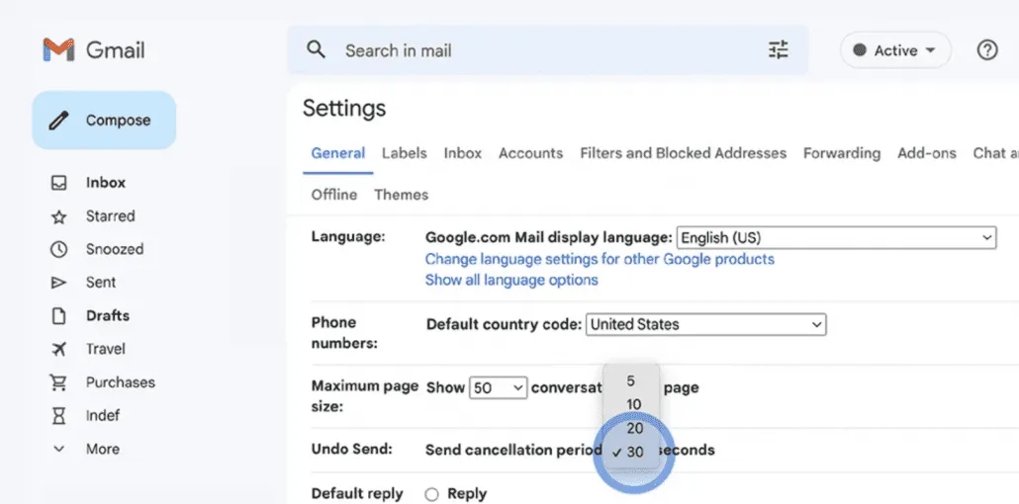Click the Language label text
This screenshot has height=504, width=1019.
coord(347,237)
